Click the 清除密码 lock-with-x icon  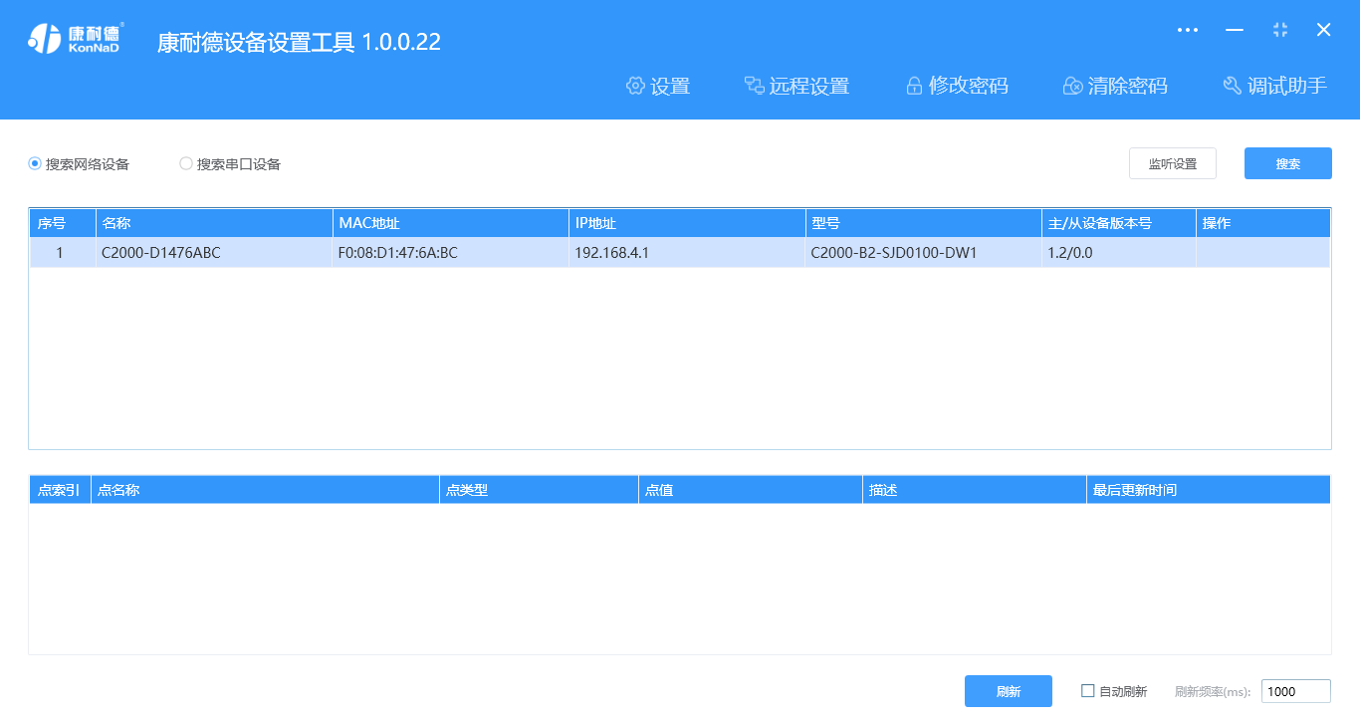[1073, 86]
